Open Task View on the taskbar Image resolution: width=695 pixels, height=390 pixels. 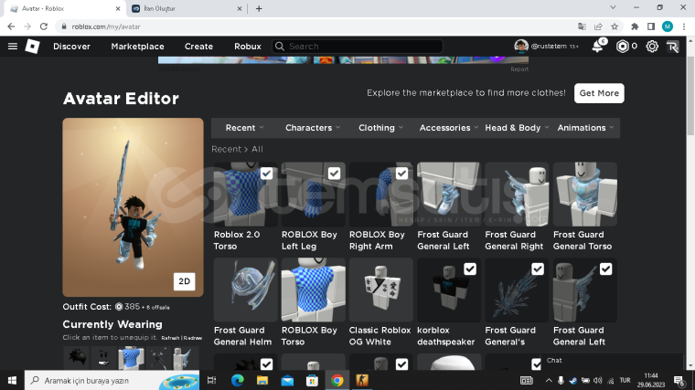(212, 381)
